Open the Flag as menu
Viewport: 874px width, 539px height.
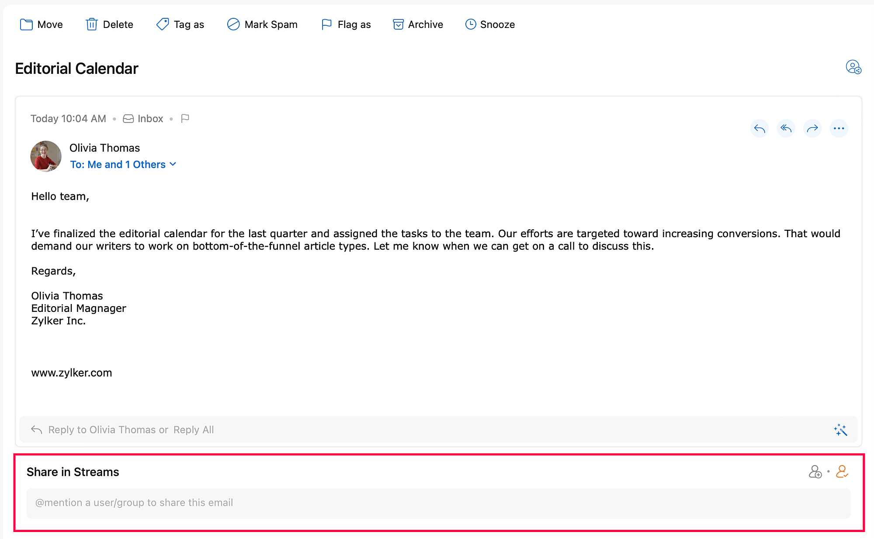click(x=346, y=24)
